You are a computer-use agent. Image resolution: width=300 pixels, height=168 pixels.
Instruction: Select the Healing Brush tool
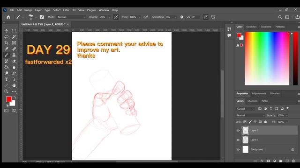[14, 49]
